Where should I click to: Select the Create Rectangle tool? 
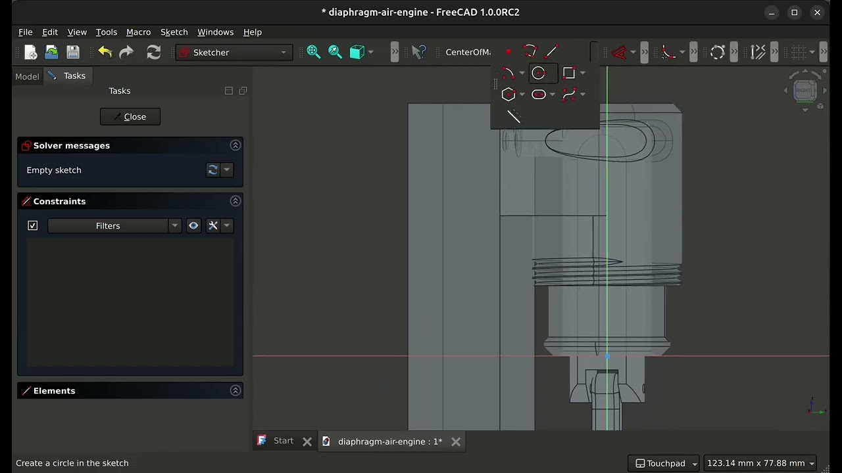click(x=569, y=73)
